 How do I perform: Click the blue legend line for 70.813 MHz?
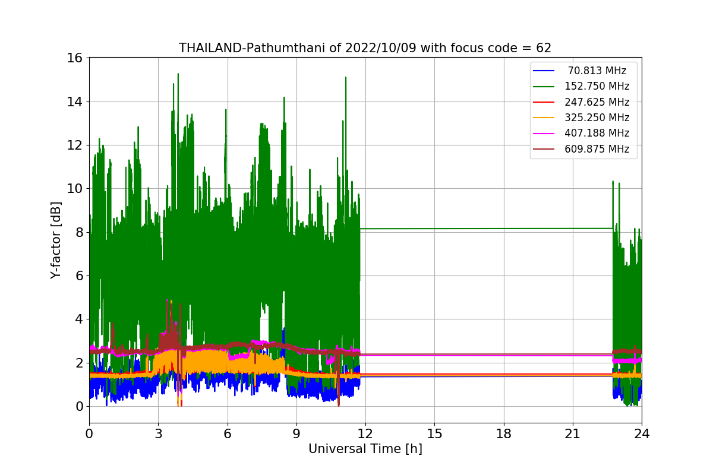point(544,71)
